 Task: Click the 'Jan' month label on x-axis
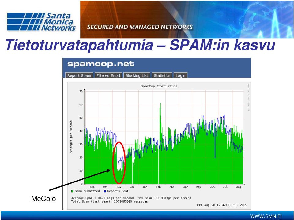(x=145, y=187)
